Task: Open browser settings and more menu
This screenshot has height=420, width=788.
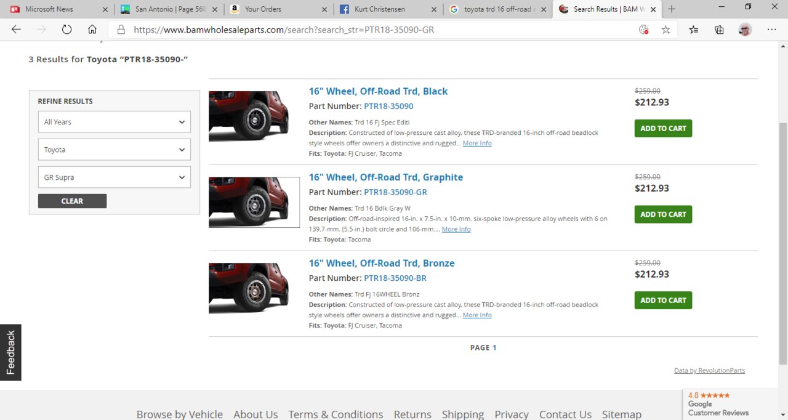Action: [772, 30]
